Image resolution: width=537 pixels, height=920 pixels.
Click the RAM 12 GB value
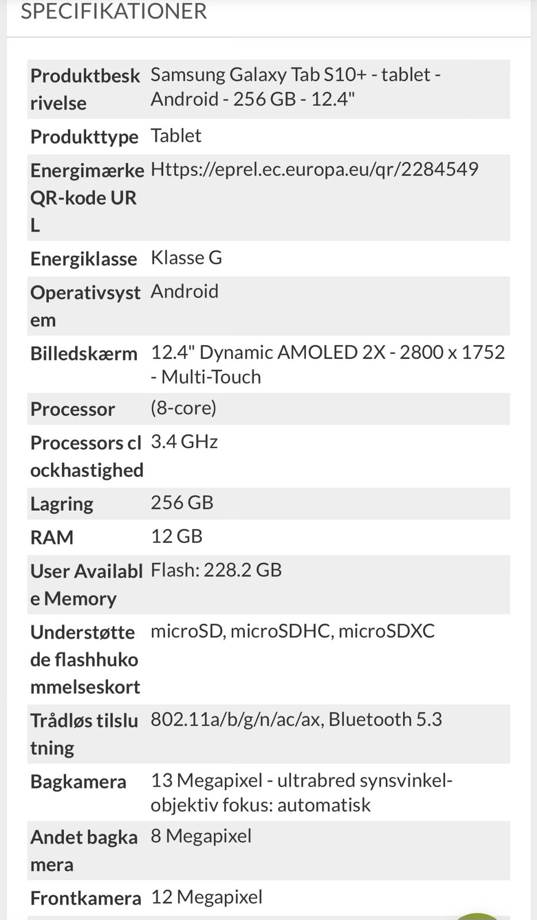tap(177, 536)
